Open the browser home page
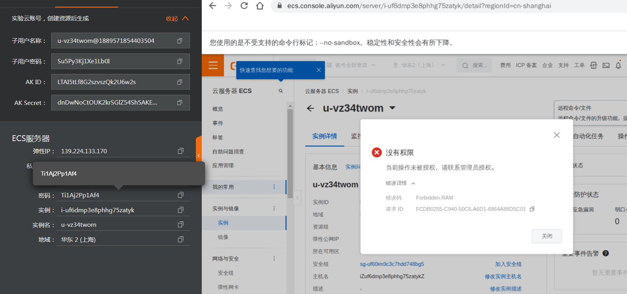Screen dimensions: 627x294 [x=260, y=6]
